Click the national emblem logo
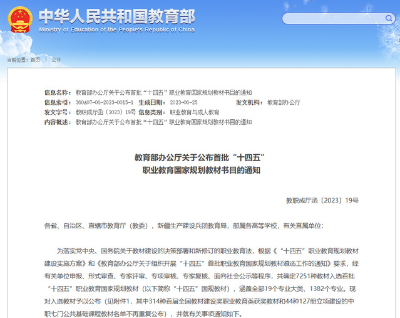Viewport: 400px width, 318px height. pos(20,20)
